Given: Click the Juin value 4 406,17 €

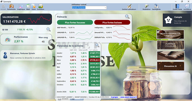Looking at the screenshot, I should [94, 71].
